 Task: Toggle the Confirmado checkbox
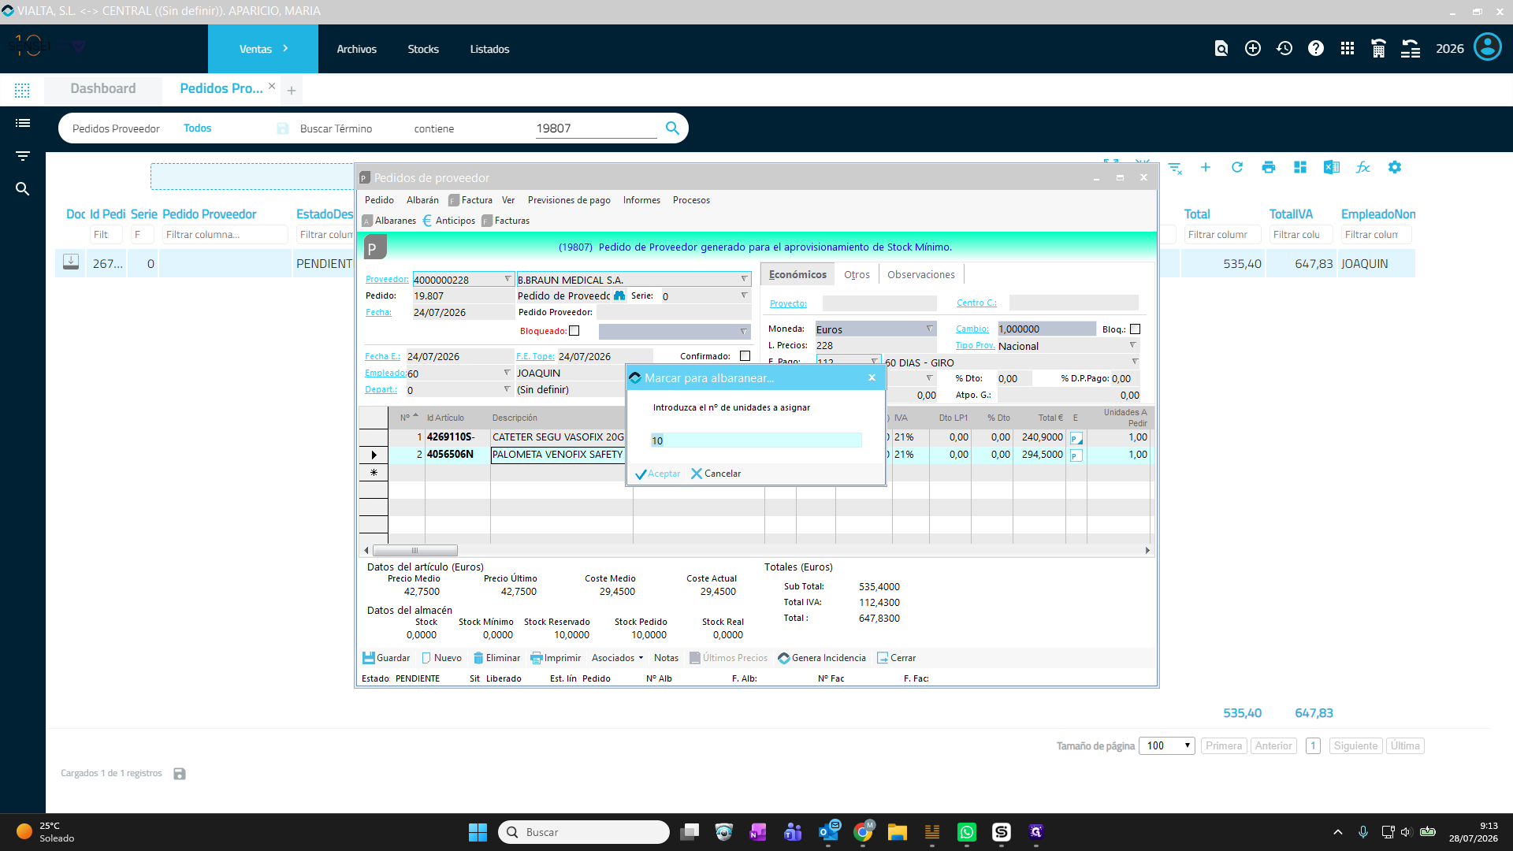(745, 356)
